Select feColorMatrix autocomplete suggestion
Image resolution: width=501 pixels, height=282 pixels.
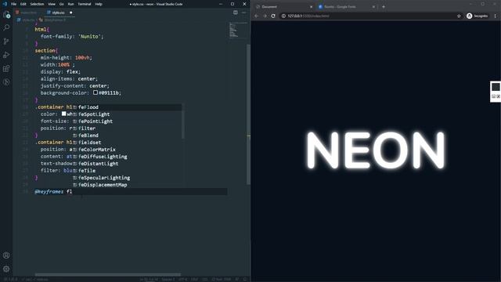click(127, 150)
